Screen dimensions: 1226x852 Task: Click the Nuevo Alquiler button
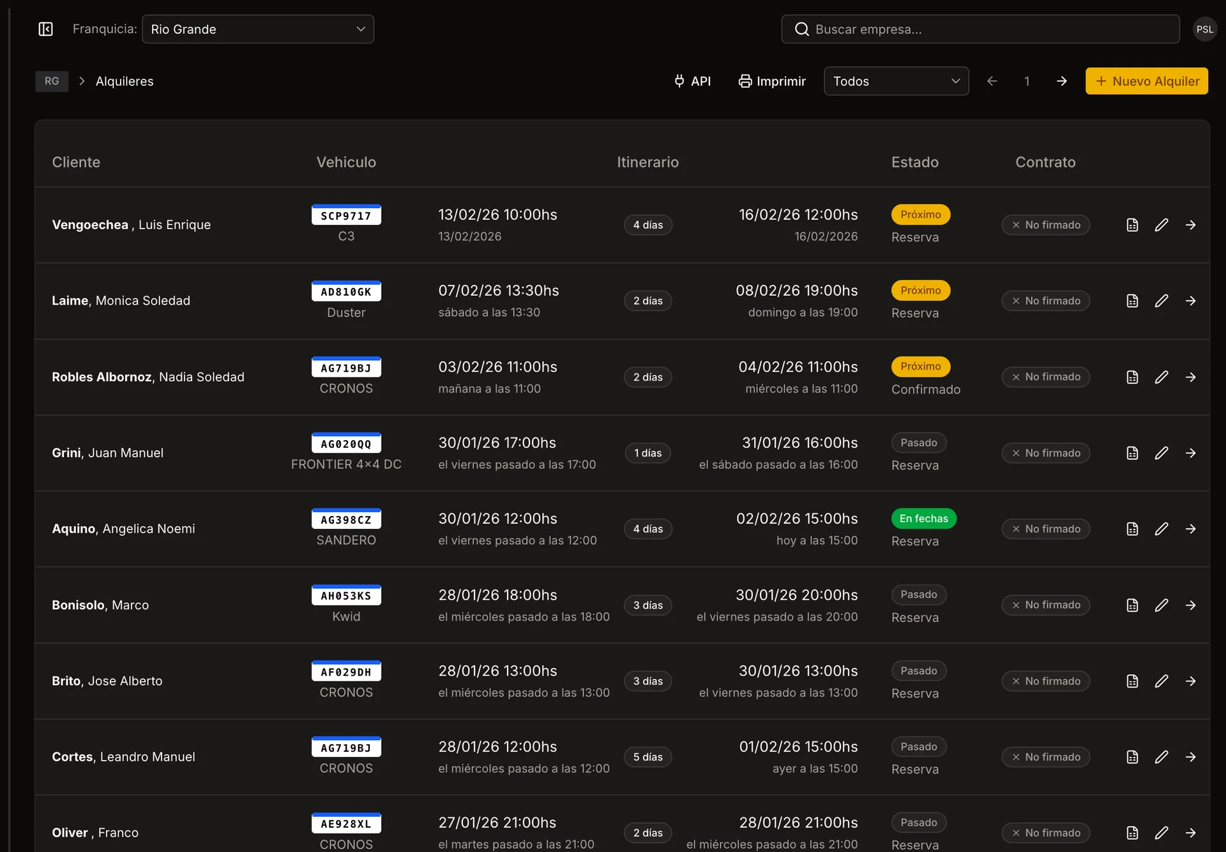[1146, 81]
